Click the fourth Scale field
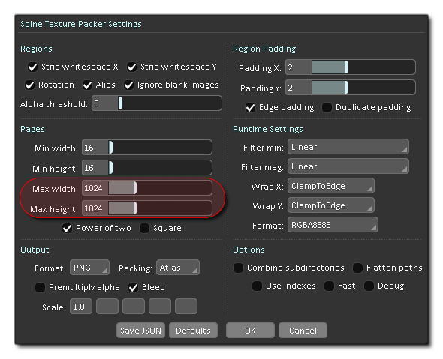 (x=160, y=307)
